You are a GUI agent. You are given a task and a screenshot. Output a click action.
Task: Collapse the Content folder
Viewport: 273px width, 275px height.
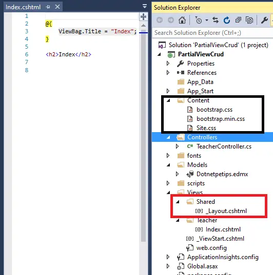click(168, 100)
